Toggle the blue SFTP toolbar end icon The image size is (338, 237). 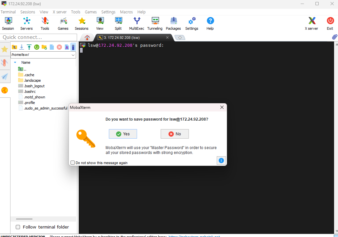(73, 47)
